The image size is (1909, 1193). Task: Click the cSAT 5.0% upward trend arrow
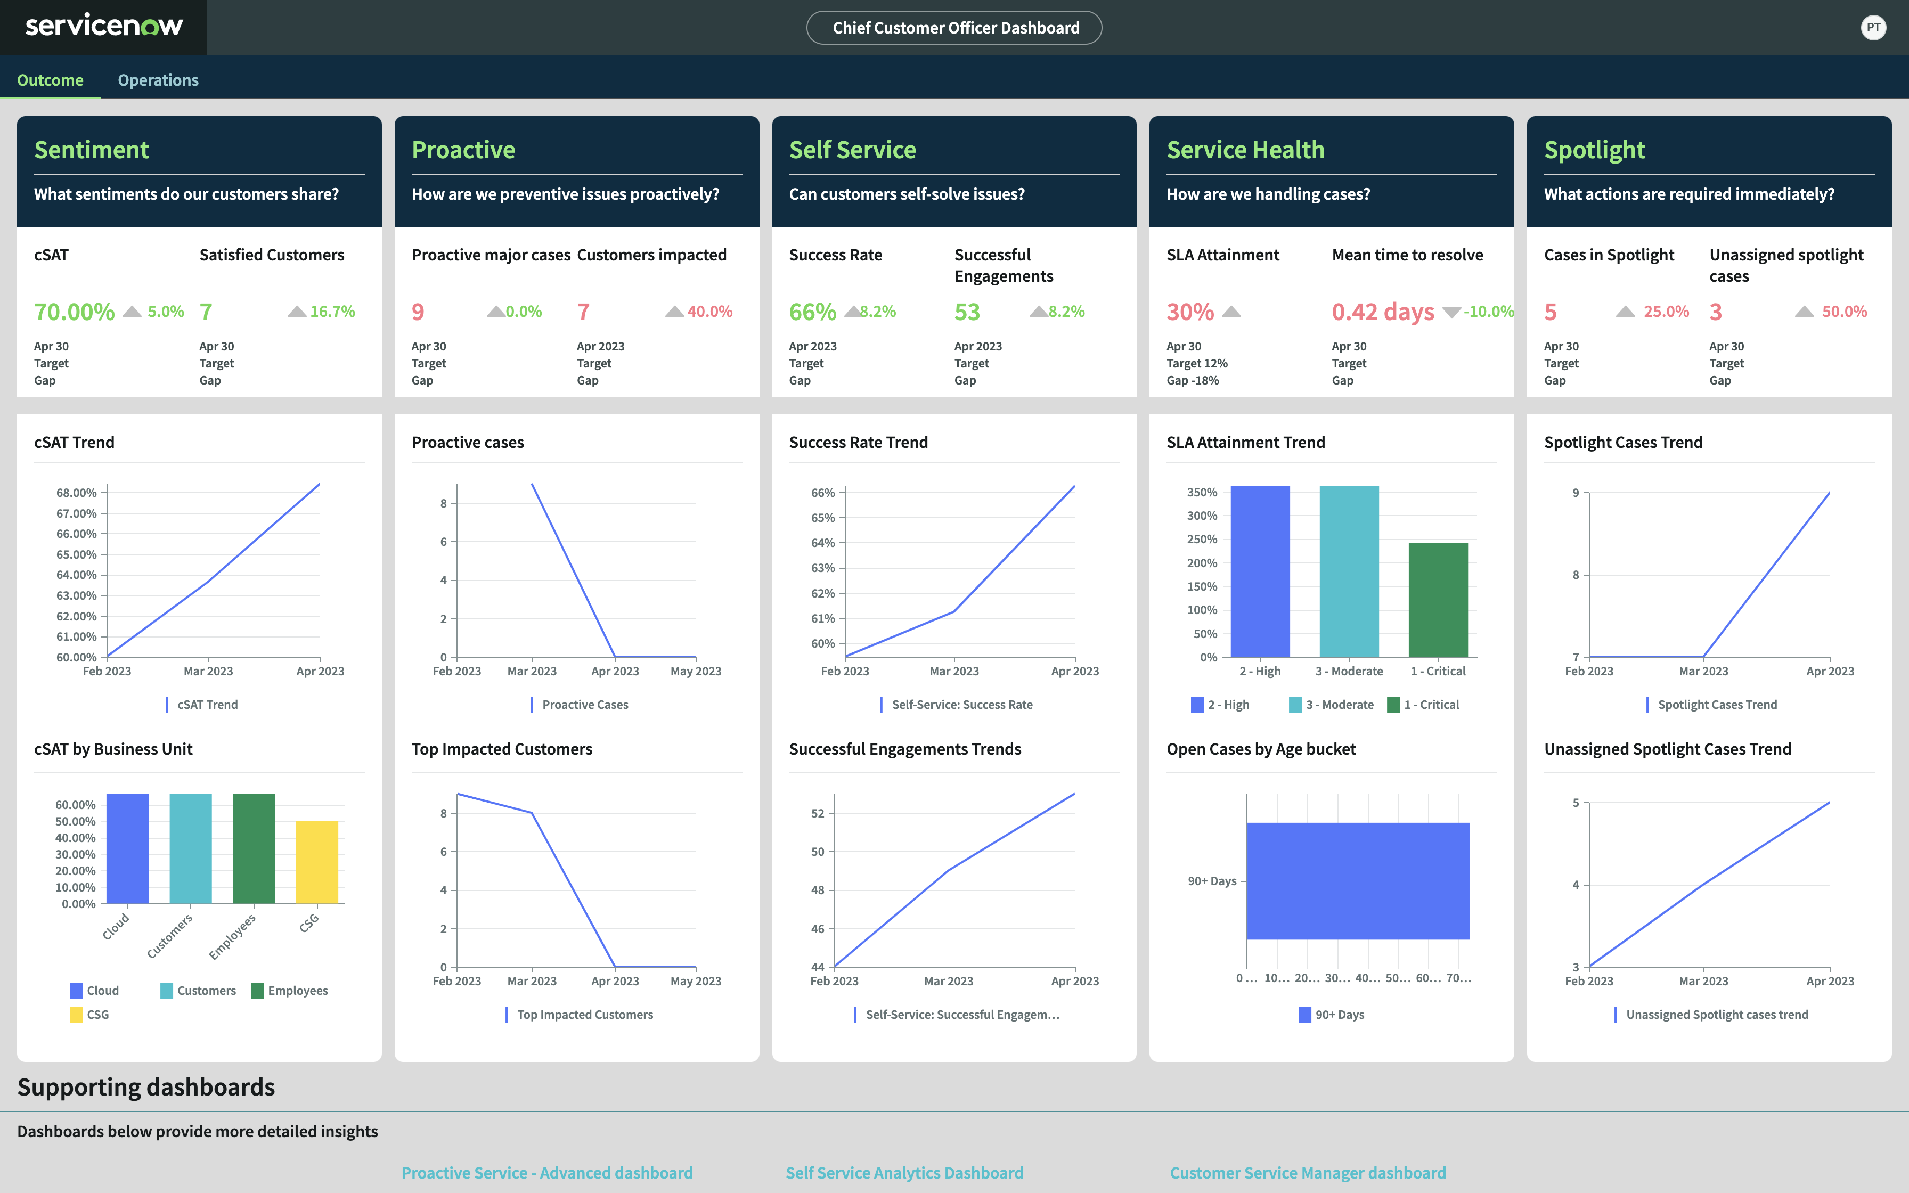[x=133, y=311]
